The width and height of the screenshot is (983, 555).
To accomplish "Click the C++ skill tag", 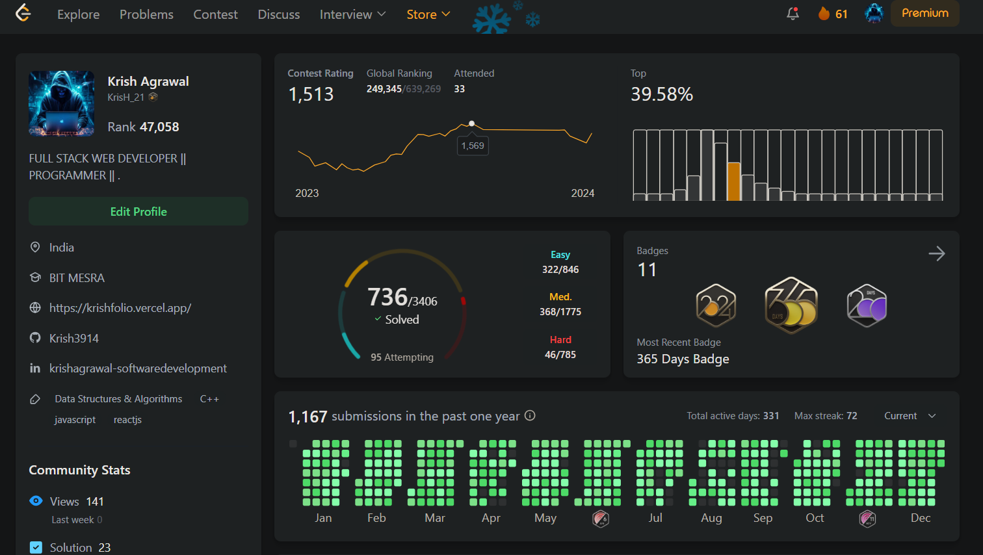I will (209, 399).
